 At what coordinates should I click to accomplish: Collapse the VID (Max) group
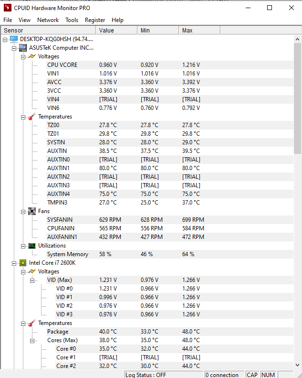32,280
